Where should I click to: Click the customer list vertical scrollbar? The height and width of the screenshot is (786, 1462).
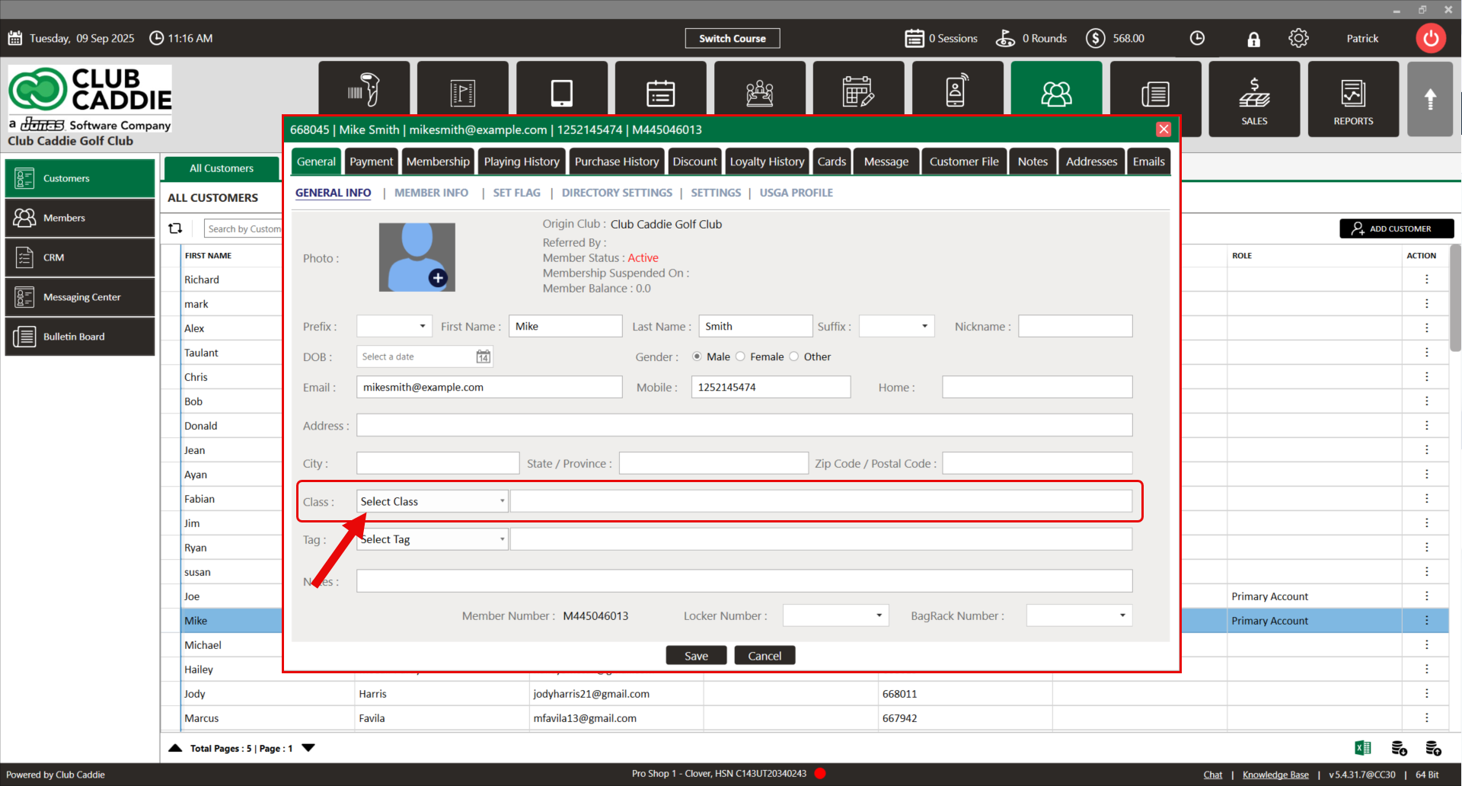tap(1455, 297)
